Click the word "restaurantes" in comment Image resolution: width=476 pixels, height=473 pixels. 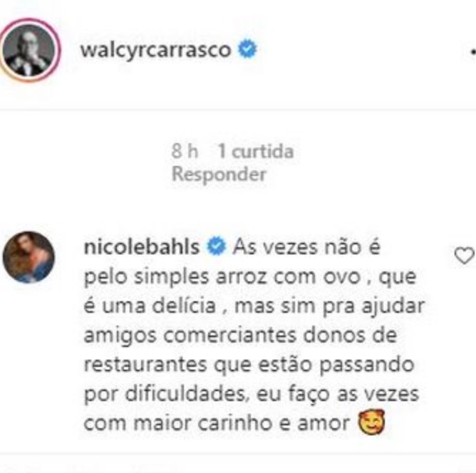145,364
